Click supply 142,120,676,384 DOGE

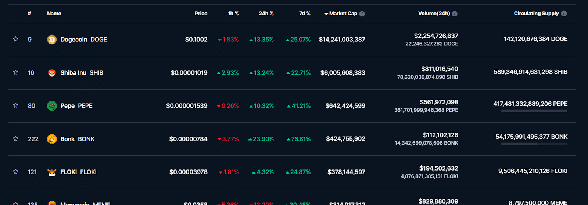(x=535, y=39)
